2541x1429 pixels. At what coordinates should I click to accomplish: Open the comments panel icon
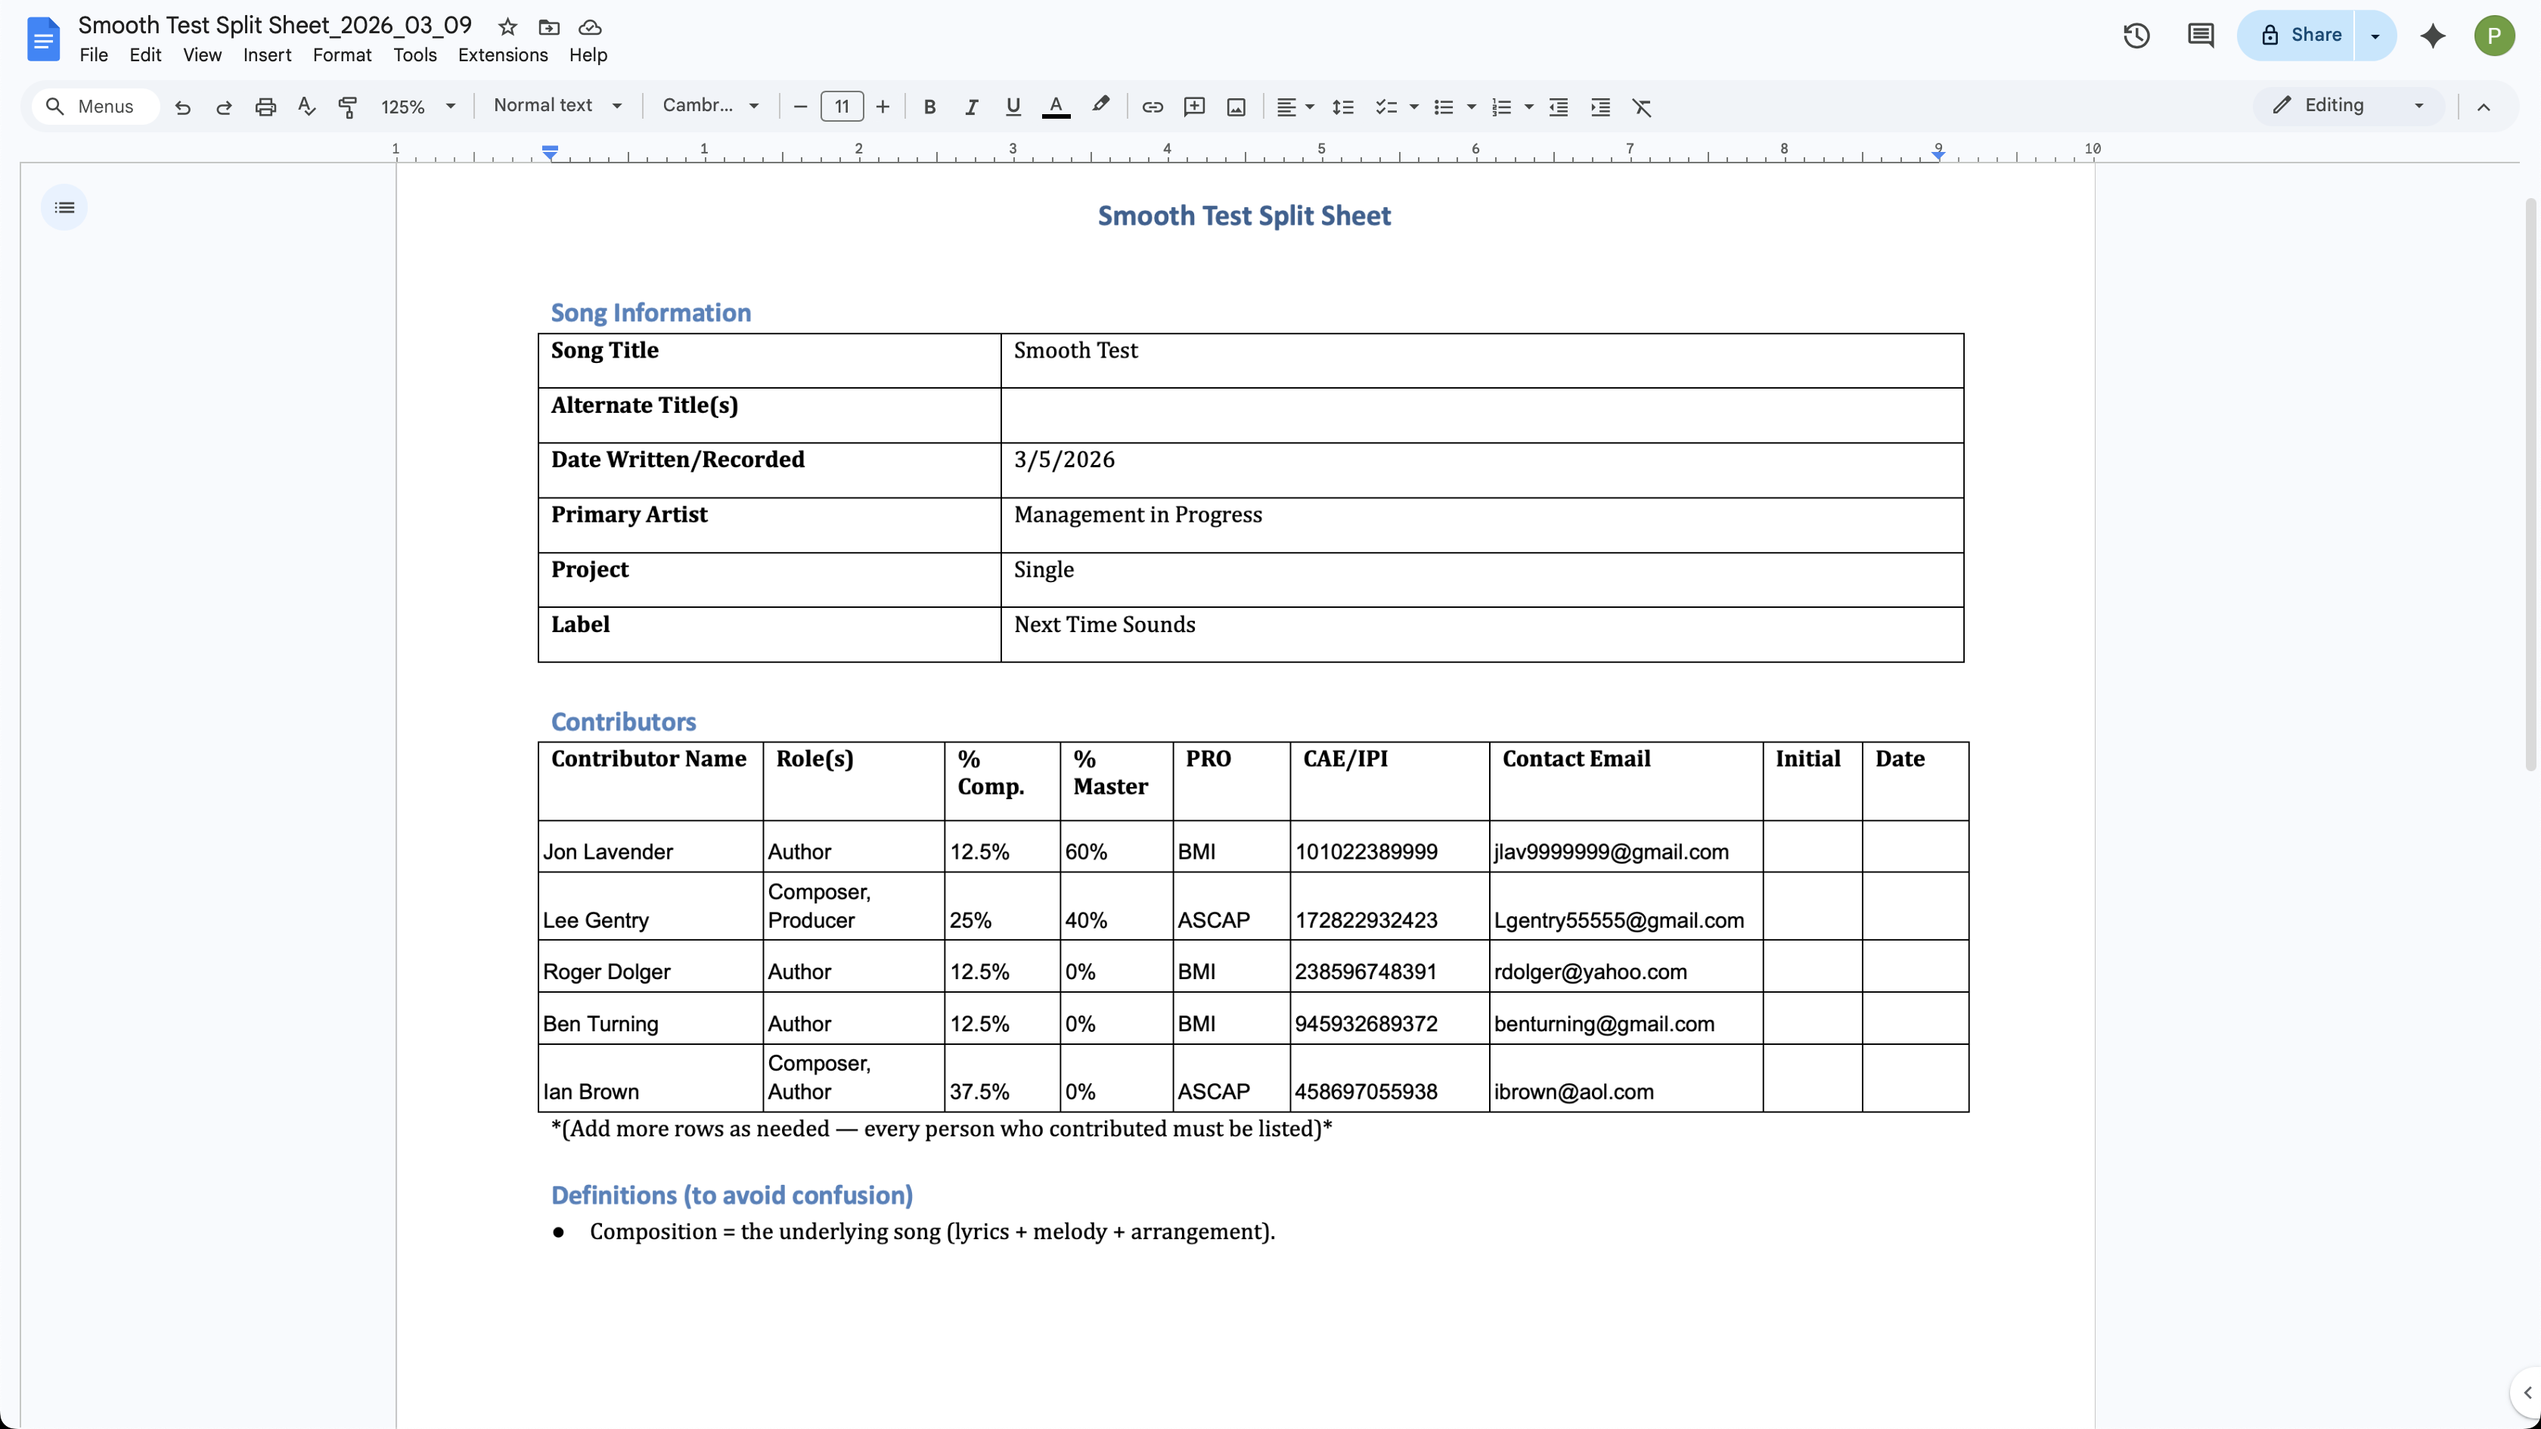pos(2200,36)
